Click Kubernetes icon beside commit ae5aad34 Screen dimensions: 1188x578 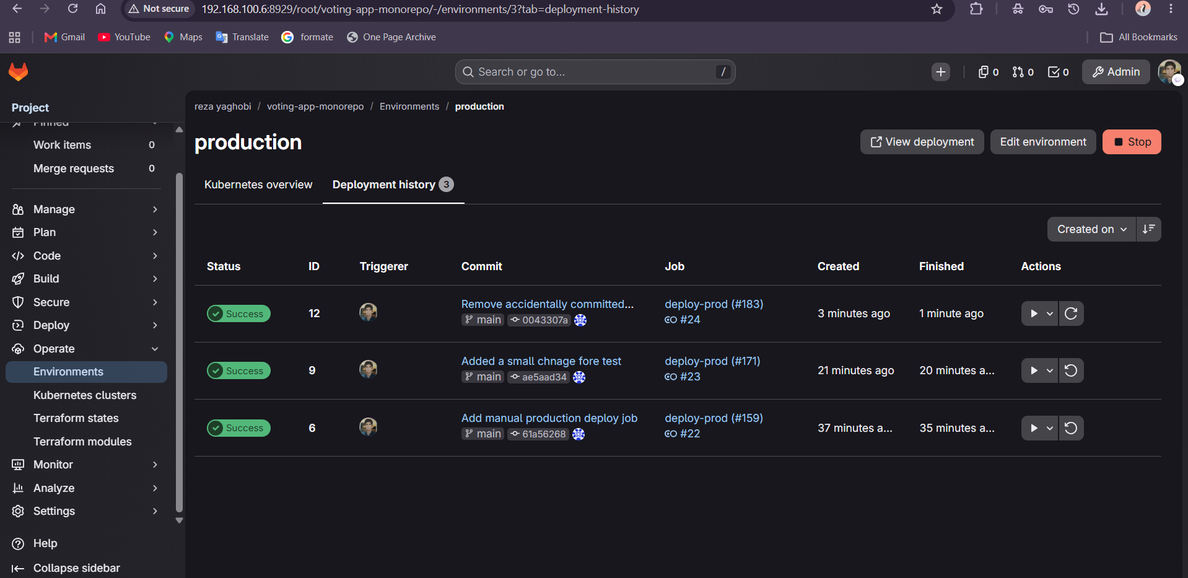click(x=579, y=377)
